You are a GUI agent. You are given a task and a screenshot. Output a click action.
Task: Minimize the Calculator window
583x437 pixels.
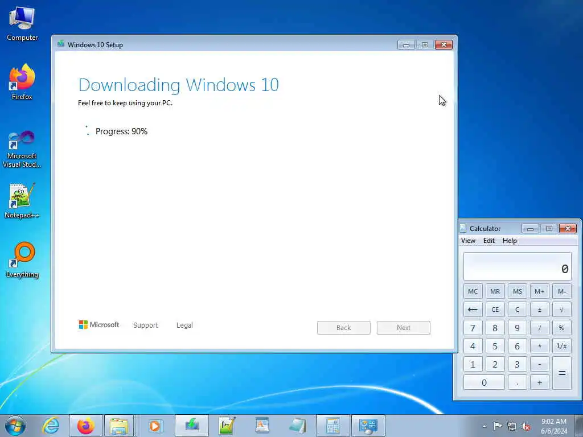[x=530, y=229]
